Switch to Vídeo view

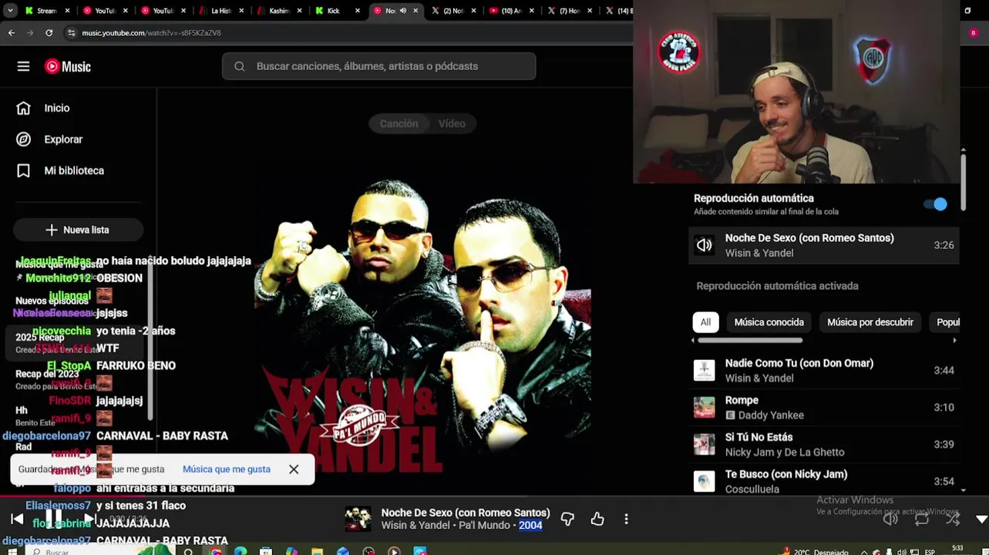pyautogui.click(x=452, y=123)
